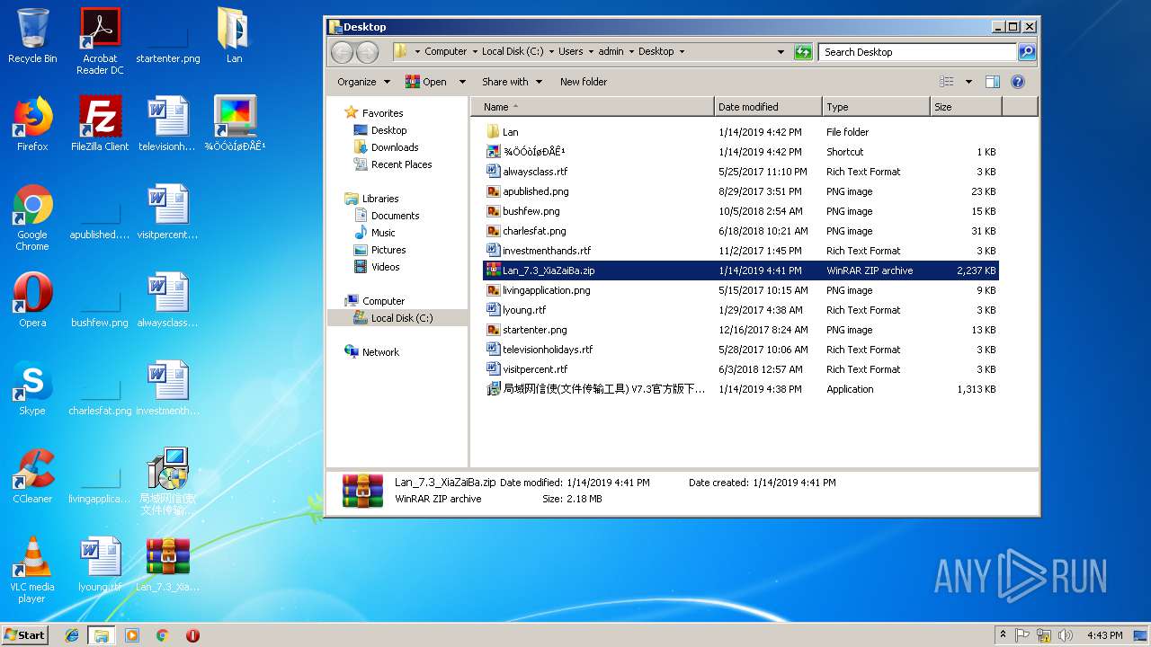Image resolution: width=1151 pixels, height=647 pixels.
Task: Select Skype desktop shortcut
Action: coord(32,388)
